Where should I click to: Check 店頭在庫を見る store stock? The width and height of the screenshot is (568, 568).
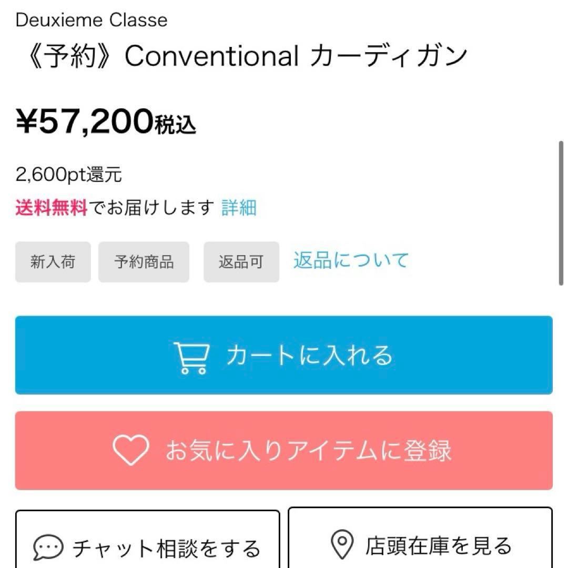(x=439, y=546)
